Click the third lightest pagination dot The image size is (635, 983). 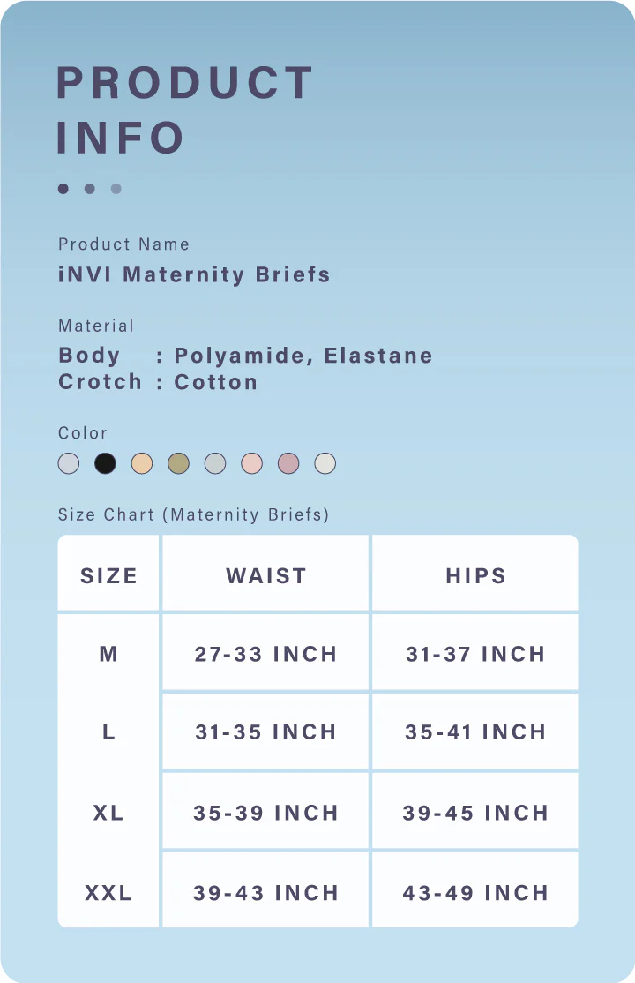(116, 189)
